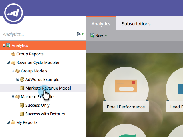Click the Revenue Cycle Modeler folder icon
The width and height of the screenshot is (183, 137).
[13, 63]
